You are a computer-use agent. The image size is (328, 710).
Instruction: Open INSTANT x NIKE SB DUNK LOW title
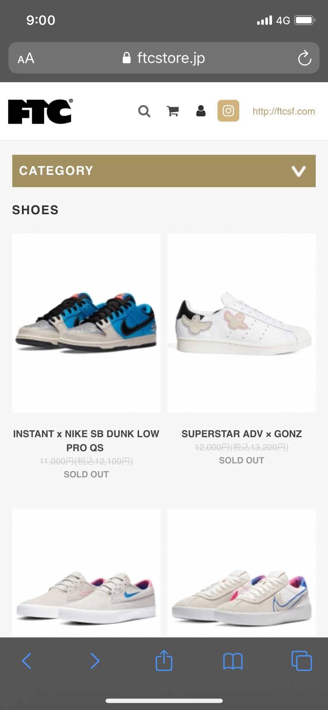click(x=86, y=441)
